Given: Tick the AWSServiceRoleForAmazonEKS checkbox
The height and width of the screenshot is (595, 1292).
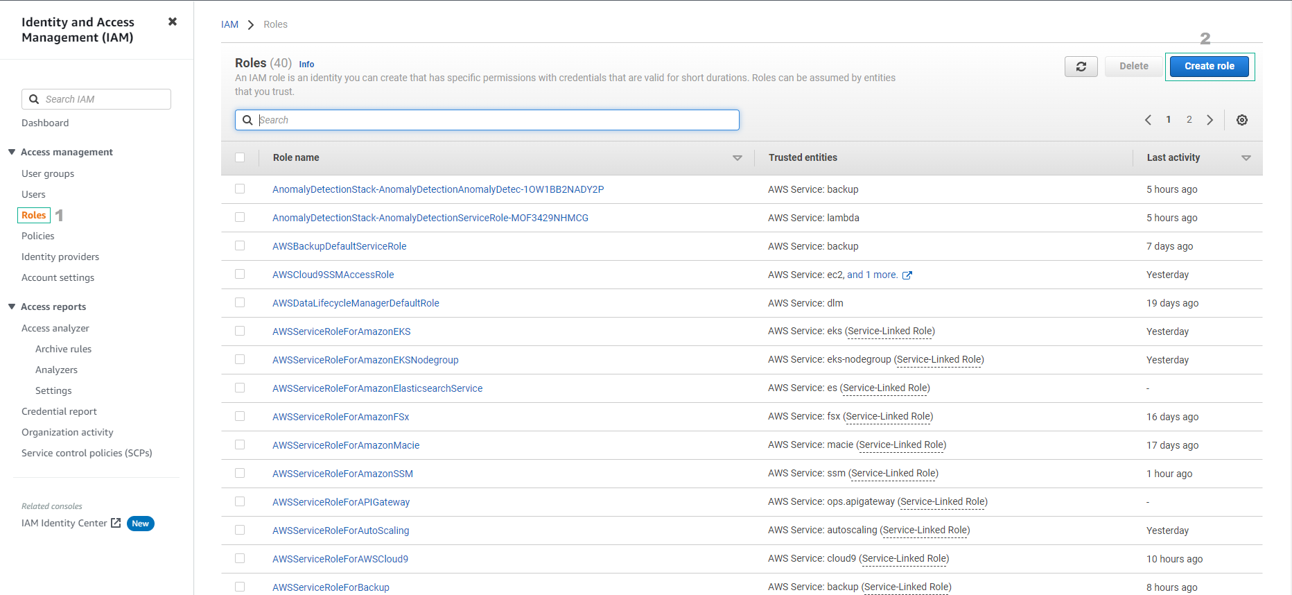Looking at the screenshot, I should [x=240, y=331].
